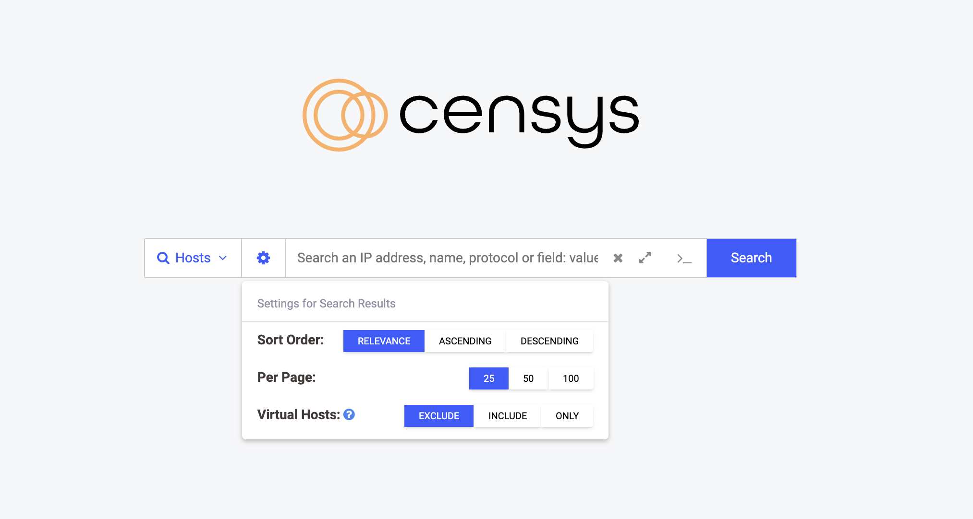Expand the Hosts search type dropdown

click(x=193, y=257)
